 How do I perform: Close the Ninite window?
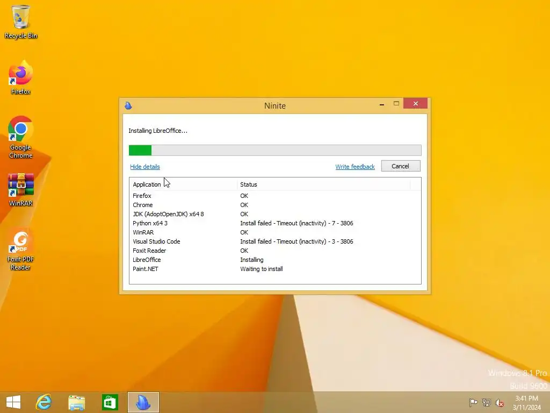415,104
